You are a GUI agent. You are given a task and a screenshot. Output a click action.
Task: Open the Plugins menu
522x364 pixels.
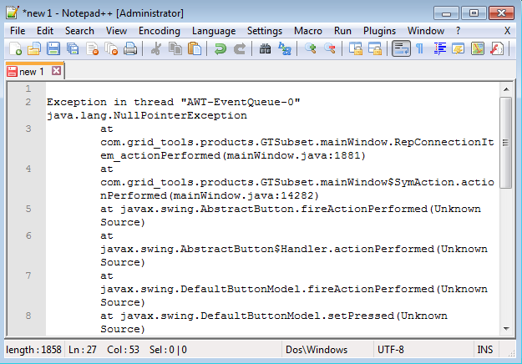click(379, 31)
